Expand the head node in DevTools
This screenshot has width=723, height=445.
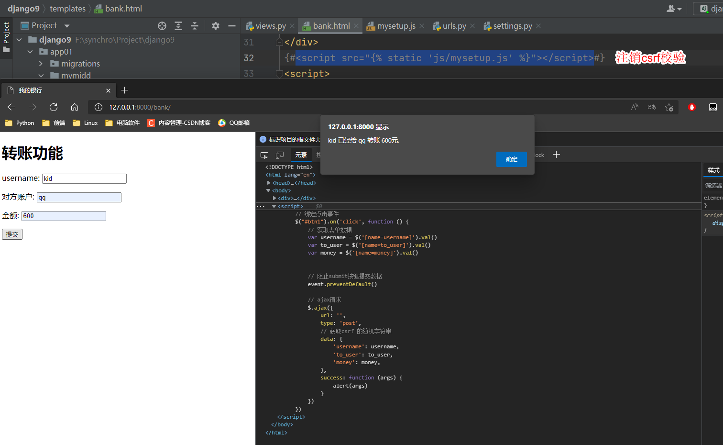pos(269,183)
